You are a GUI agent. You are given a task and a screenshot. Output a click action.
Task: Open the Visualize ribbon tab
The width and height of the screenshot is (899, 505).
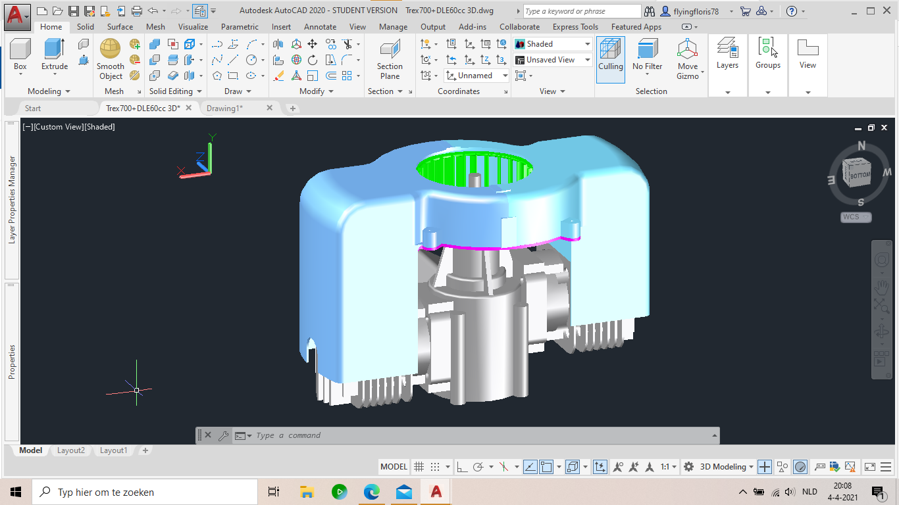pyautogui.click(x=193, y=27)
